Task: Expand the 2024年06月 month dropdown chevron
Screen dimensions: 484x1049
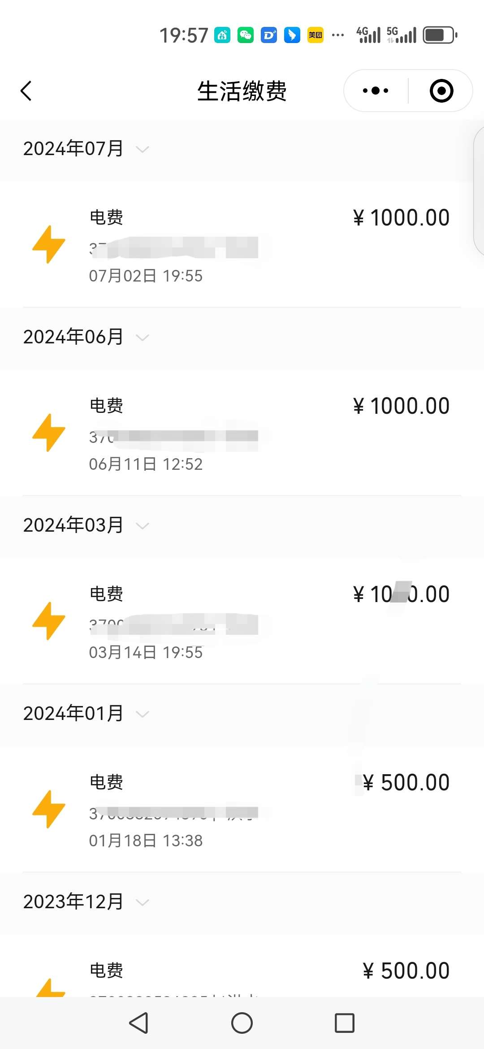Action: [142, 338]
